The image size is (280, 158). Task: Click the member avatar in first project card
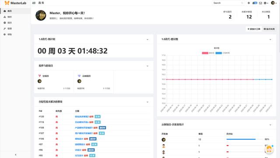39,81
